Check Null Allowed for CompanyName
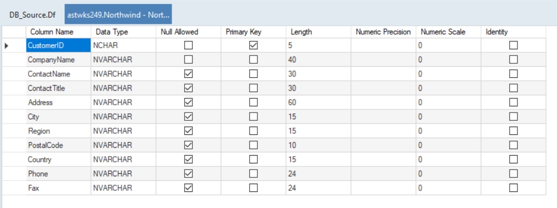Viewport: 557px width, 208px height. tap(188, 60)
